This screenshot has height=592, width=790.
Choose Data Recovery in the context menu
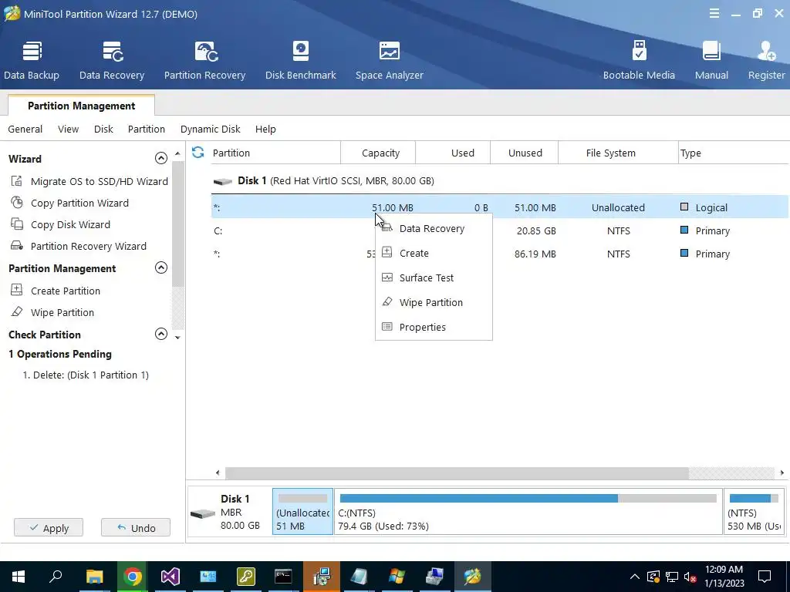(434, 228)
